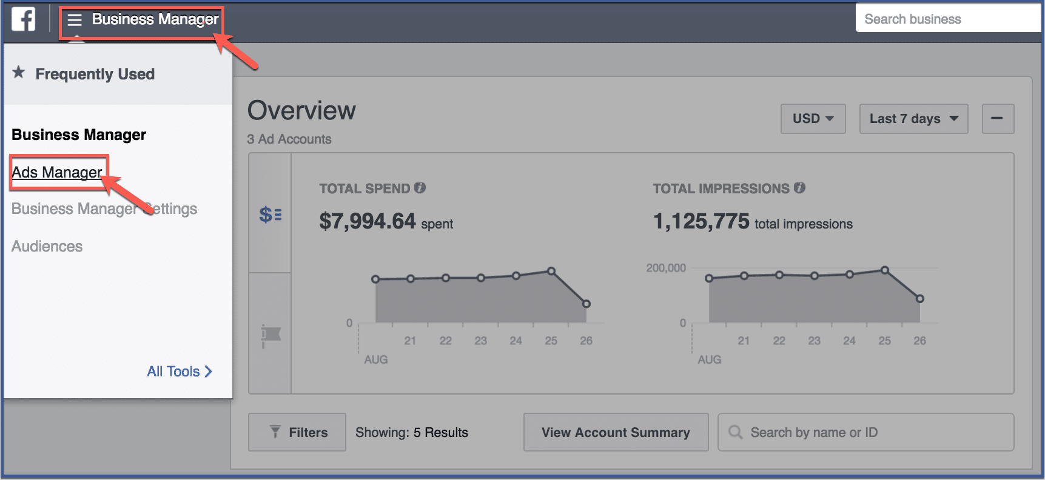Click 'Showing: 5 Results' text
Viewport: 1045px width, 480px height.
click(x=412, y=432)
